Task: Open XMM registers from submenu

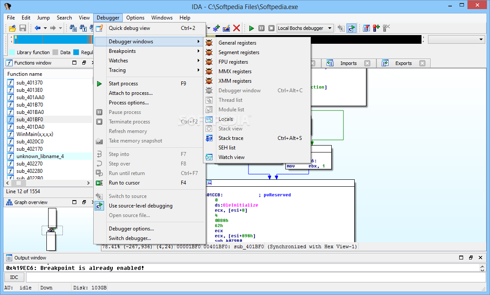Action: tap(257, 81)
